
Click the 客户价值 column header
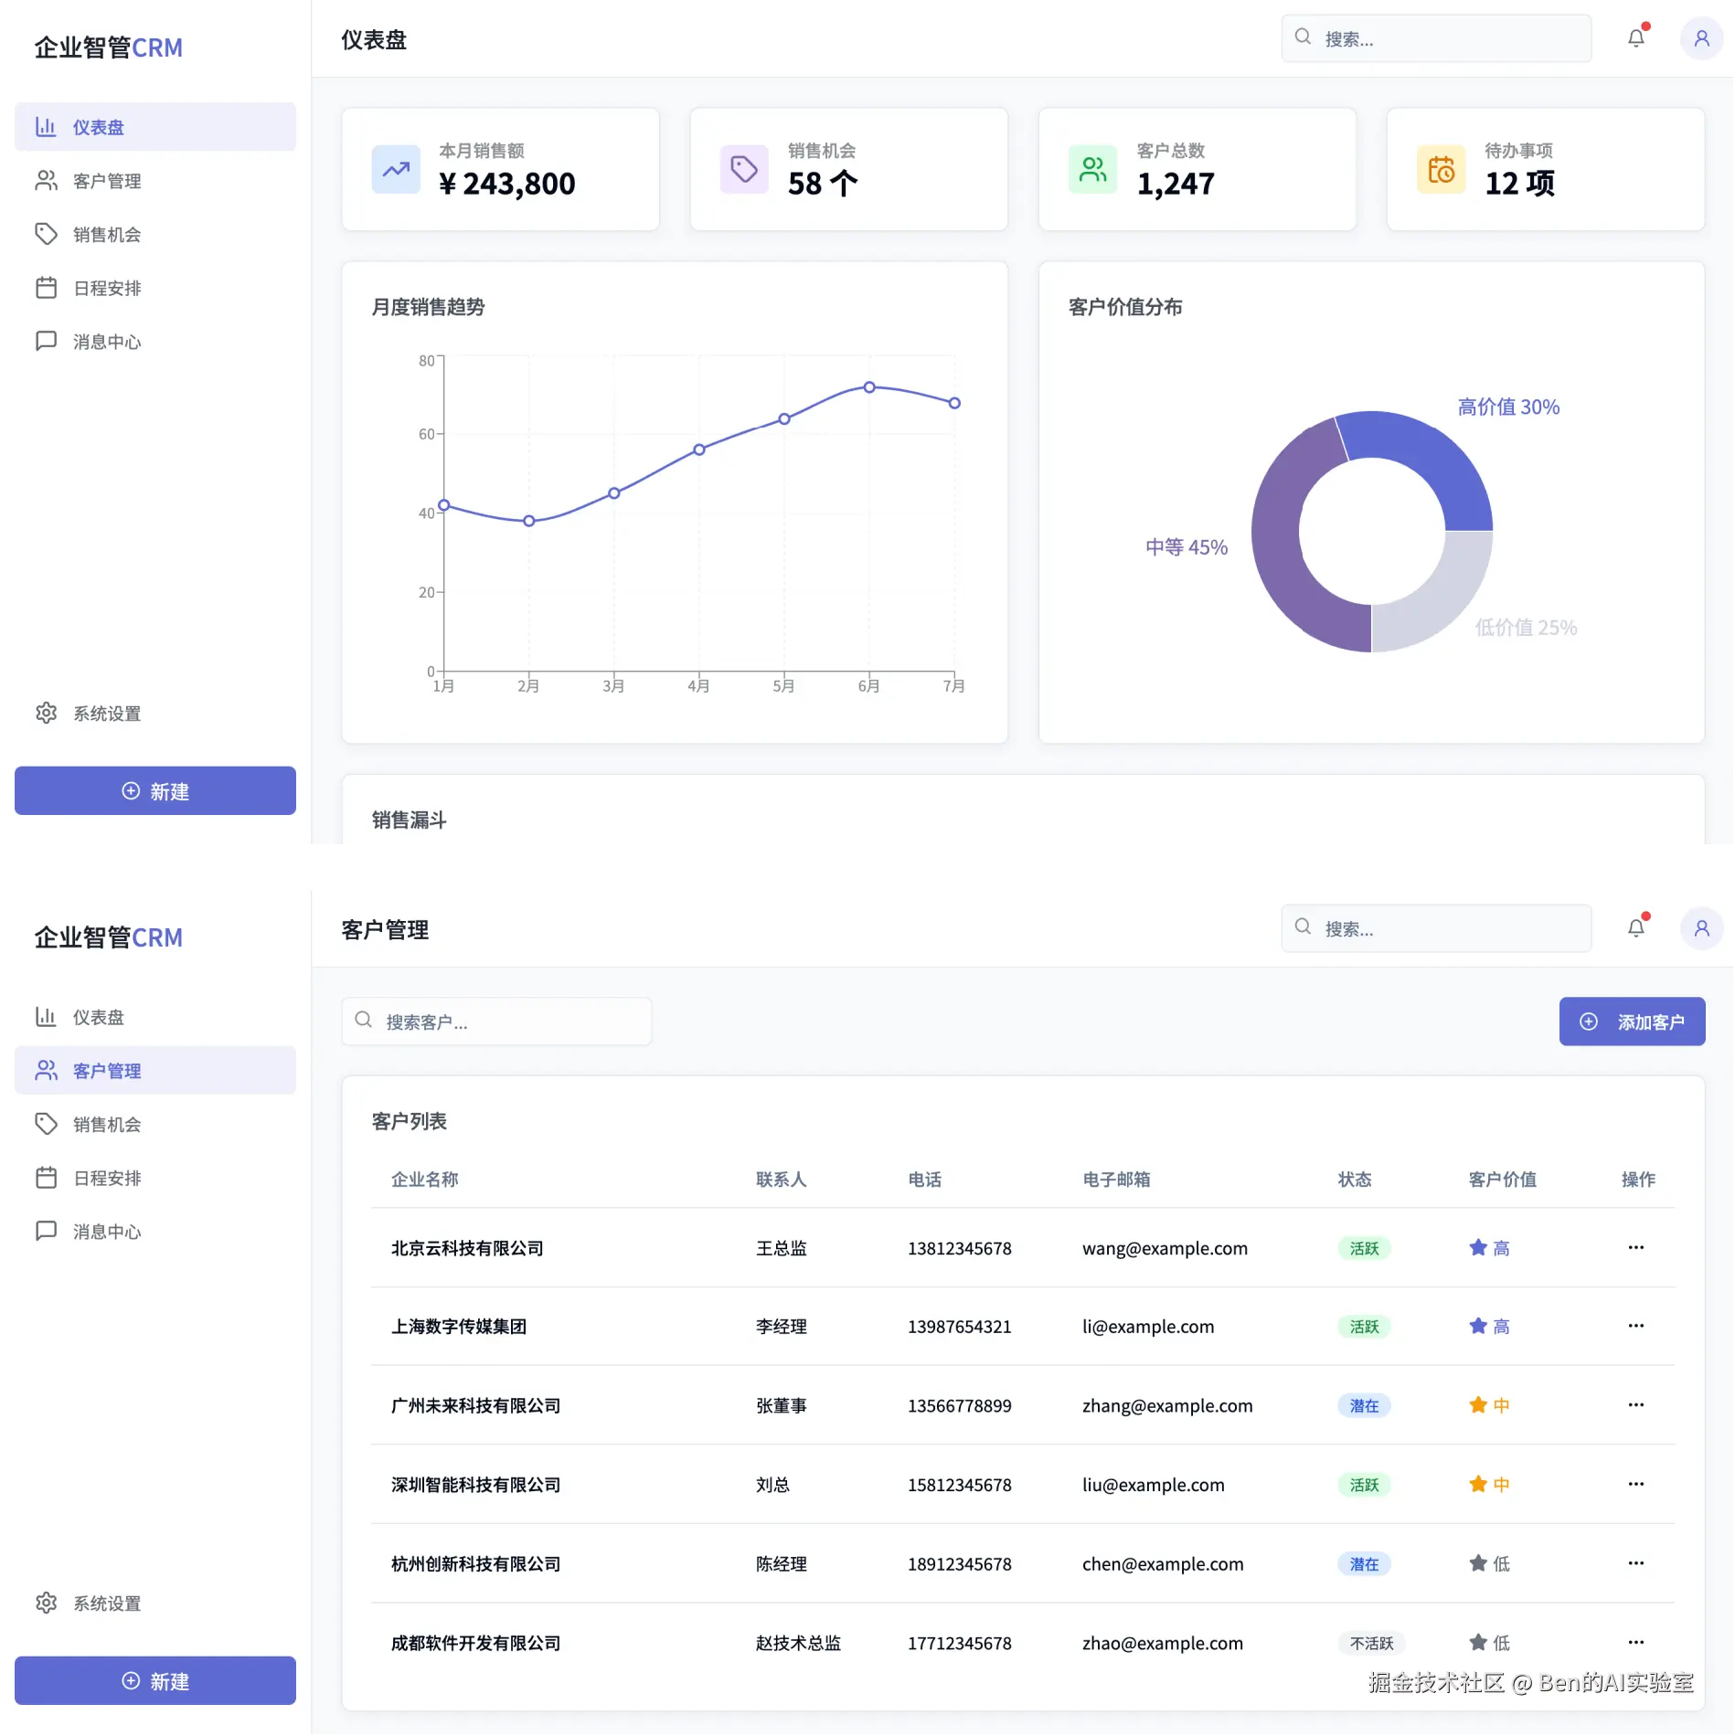(x=1502, y=1180)
